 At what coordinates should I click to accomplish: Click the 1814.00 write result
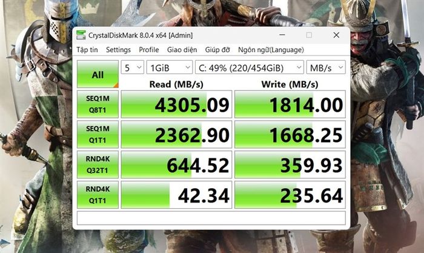(x=290, y=104)
